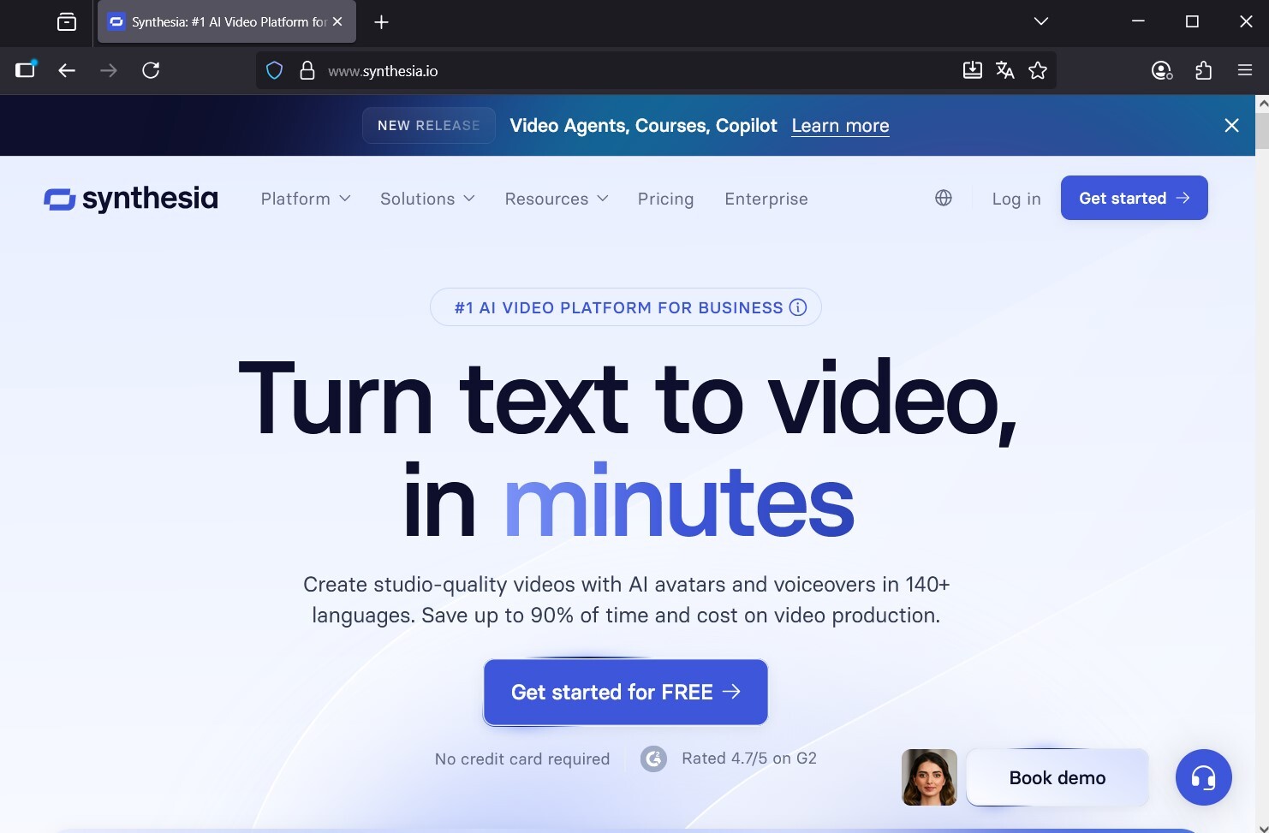1269x833 pixels.
Task: Bookmark this page with the star icon
Action: click(x=1038, y=71)
